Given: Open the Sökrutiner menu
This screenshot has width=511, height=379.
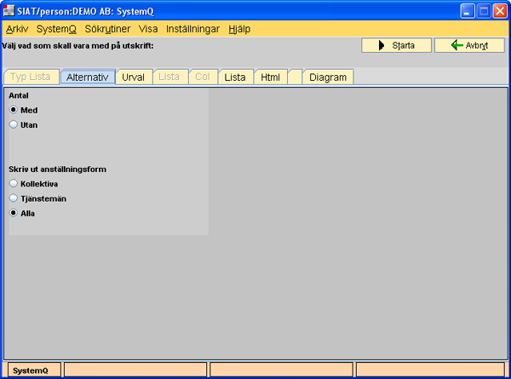Looking at the screenshot, I should pos(107,28).
